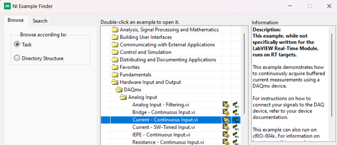Switch to the Search tab

40,21
